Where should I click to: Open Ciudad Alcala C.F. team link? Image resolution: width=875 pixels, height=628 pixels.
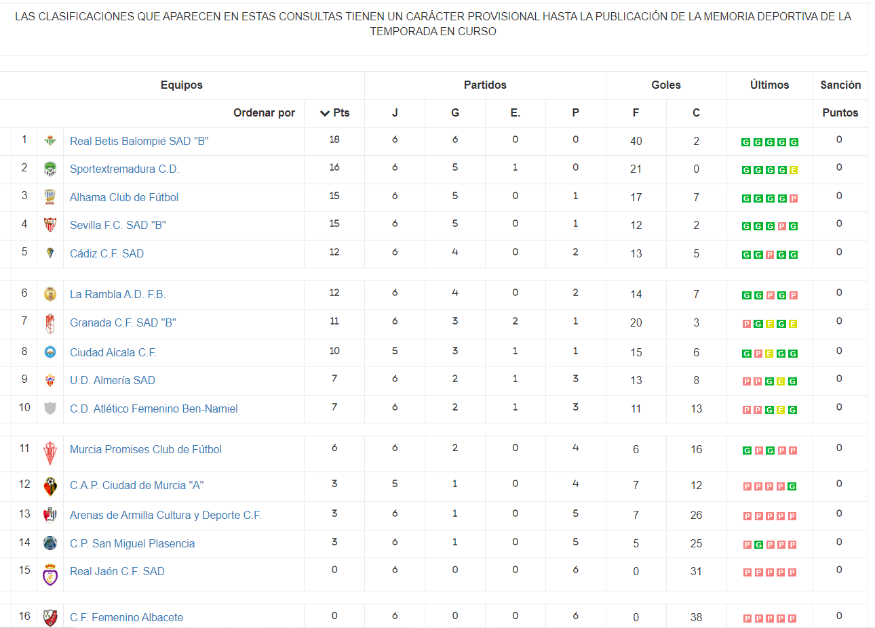pyautogui.click(x=113, y=352)
